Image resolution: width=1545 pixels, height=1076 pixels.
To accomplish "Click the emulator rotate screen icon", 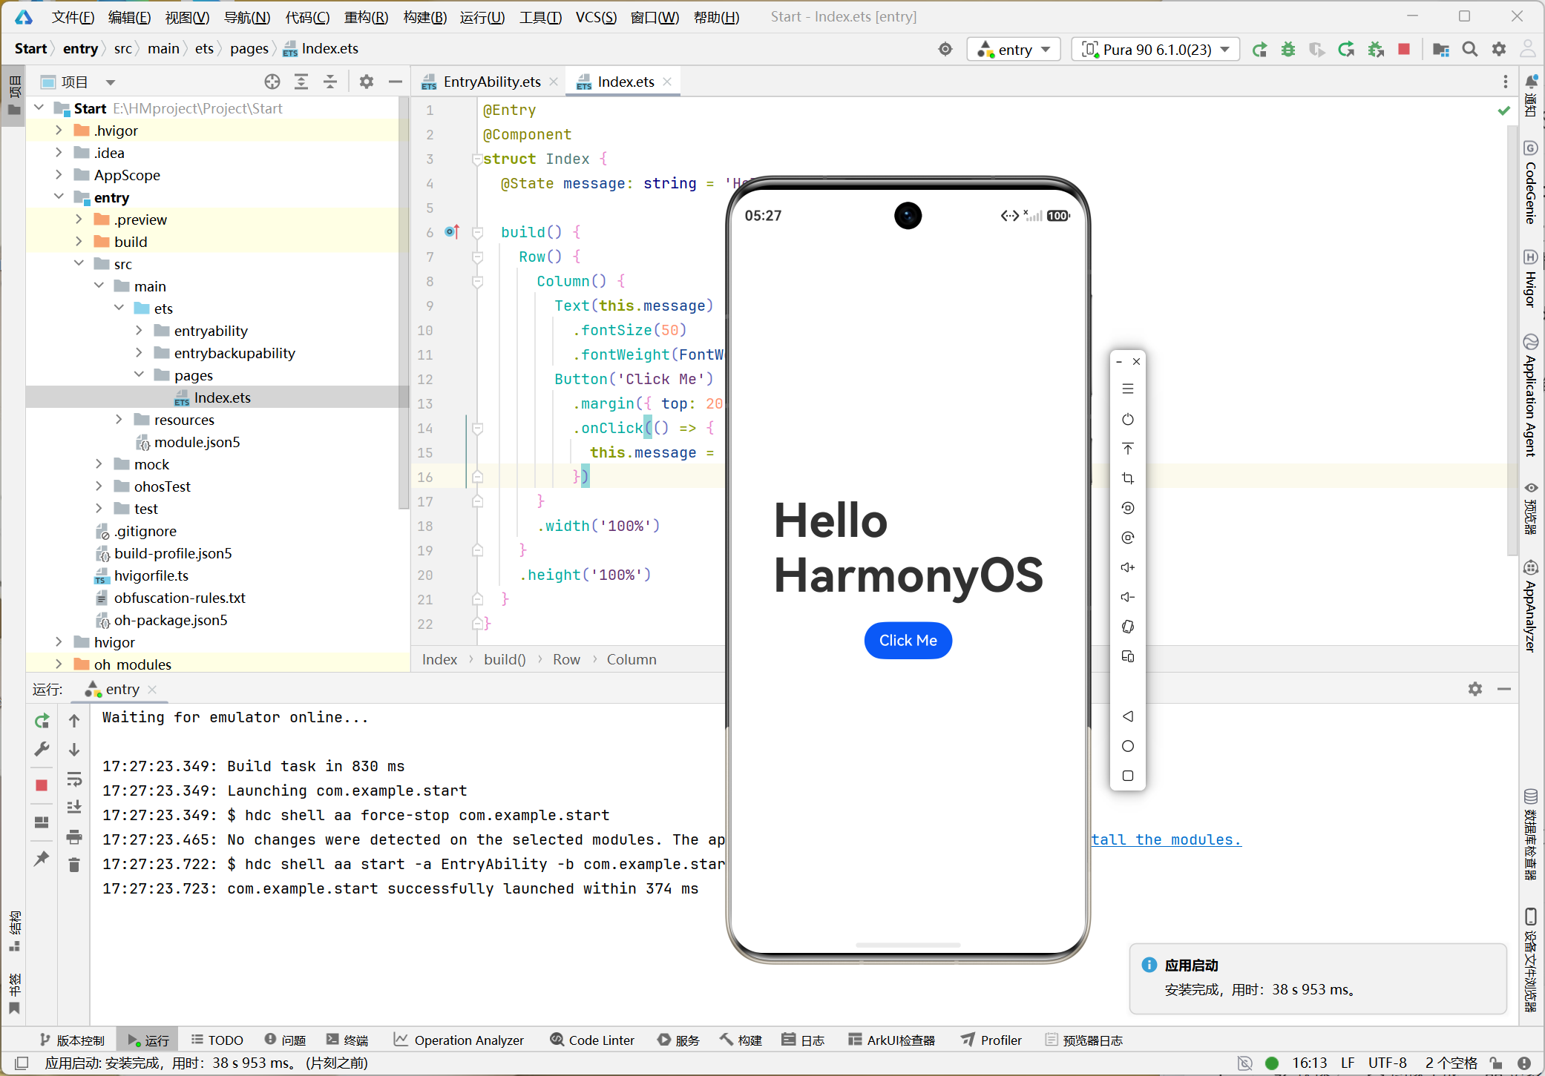I will [x=1128, y=627].
